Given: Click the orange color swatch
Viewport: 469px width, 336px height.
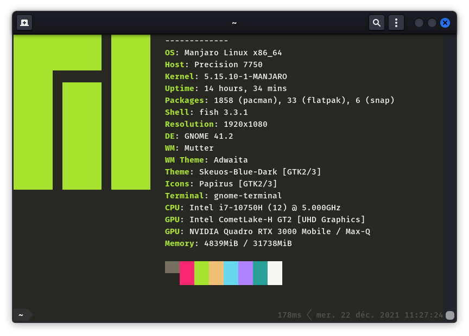Looking at the screenshot, I should [x=217, y=273].
